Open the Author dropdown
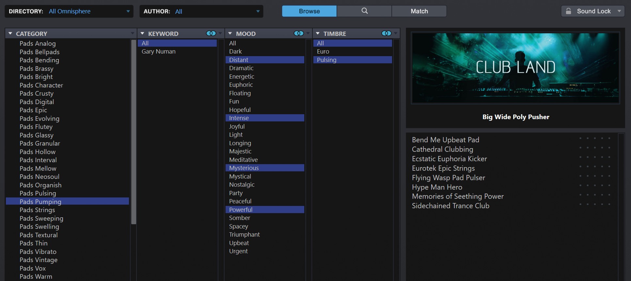 (x=258, y=11)
